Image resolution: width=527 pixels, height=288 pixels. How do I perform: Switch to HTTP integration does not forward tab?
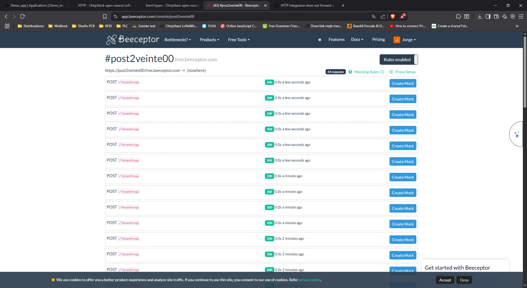[x=304, y=5]
